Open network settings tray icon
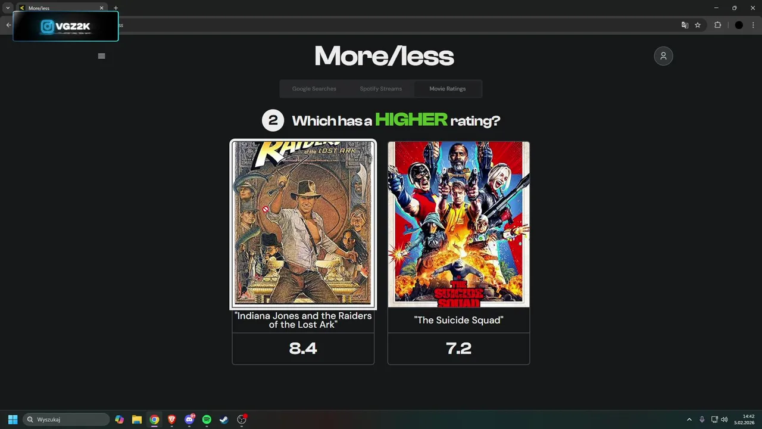762x429 pixels. (x=714, y=419)
